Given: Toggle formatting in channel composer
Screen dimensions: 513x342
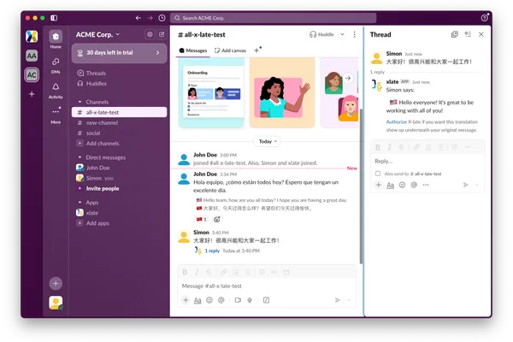Looking at the screenshot, I should coord(198,300).
